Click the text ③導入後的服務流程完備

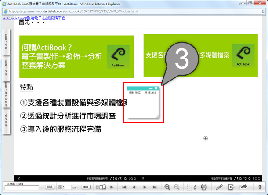61,129
